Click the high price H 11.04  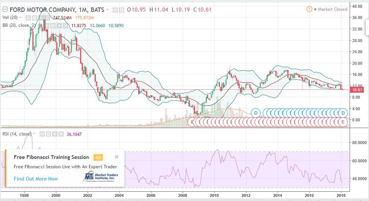click(x=159, y=10)
